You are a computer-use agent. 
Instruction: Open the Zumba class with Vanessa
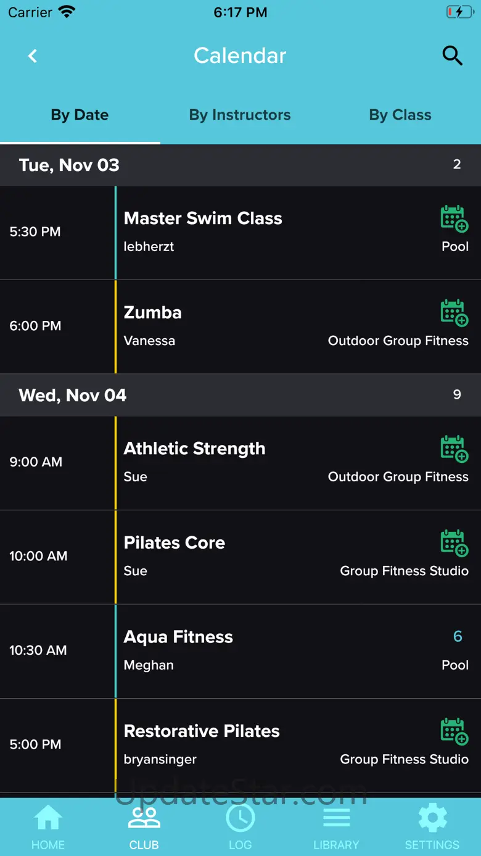tap(247, 326)
